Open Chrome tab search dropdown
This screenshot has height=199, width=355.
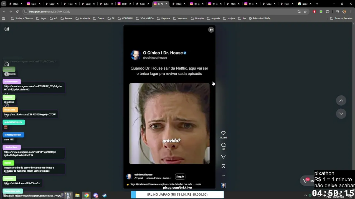(x=4, y=4)
